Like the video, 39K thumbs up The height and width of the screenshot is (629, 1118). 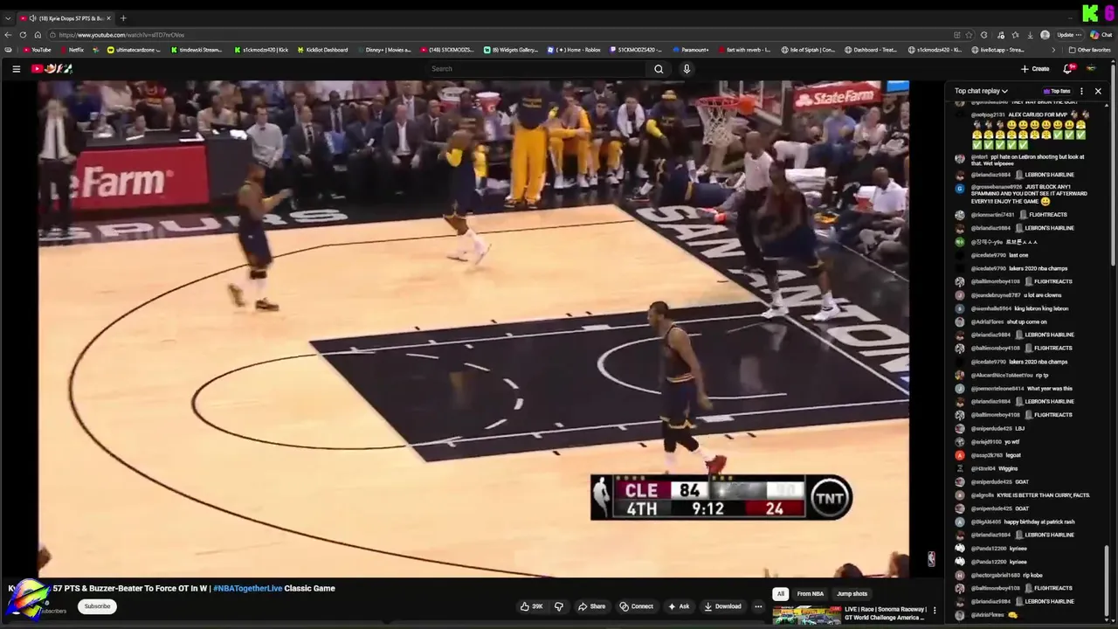click(532, 606)
